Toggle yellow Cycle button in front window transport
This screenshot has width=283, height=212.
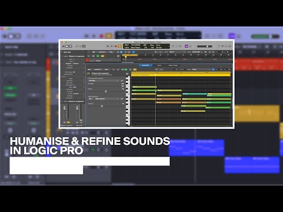pos(120,47)
